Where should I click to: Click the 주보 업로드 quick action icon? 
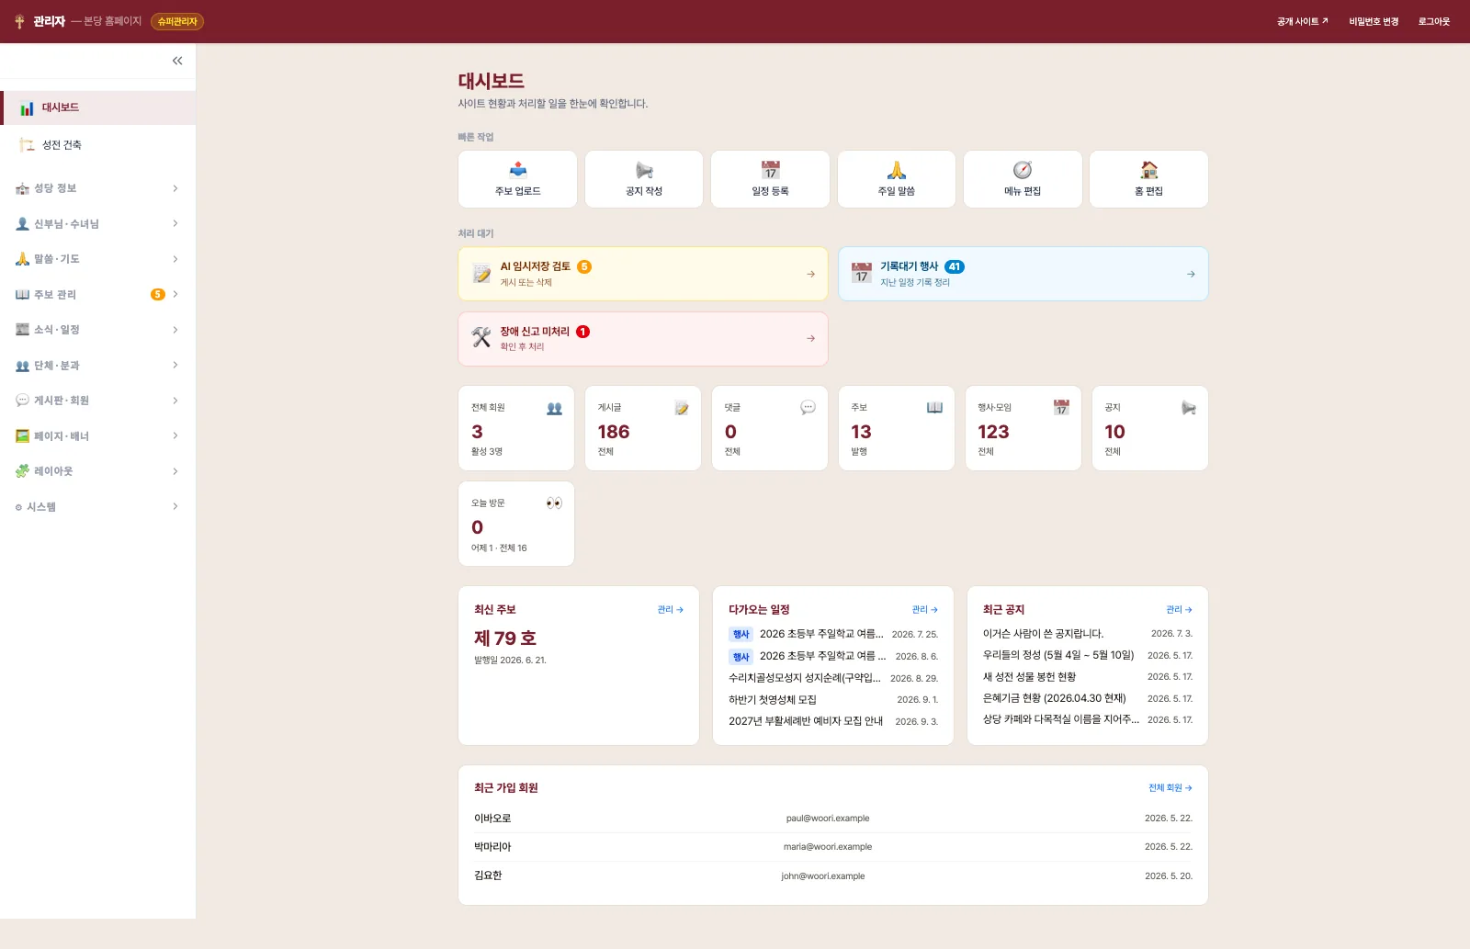pos(518,170)
